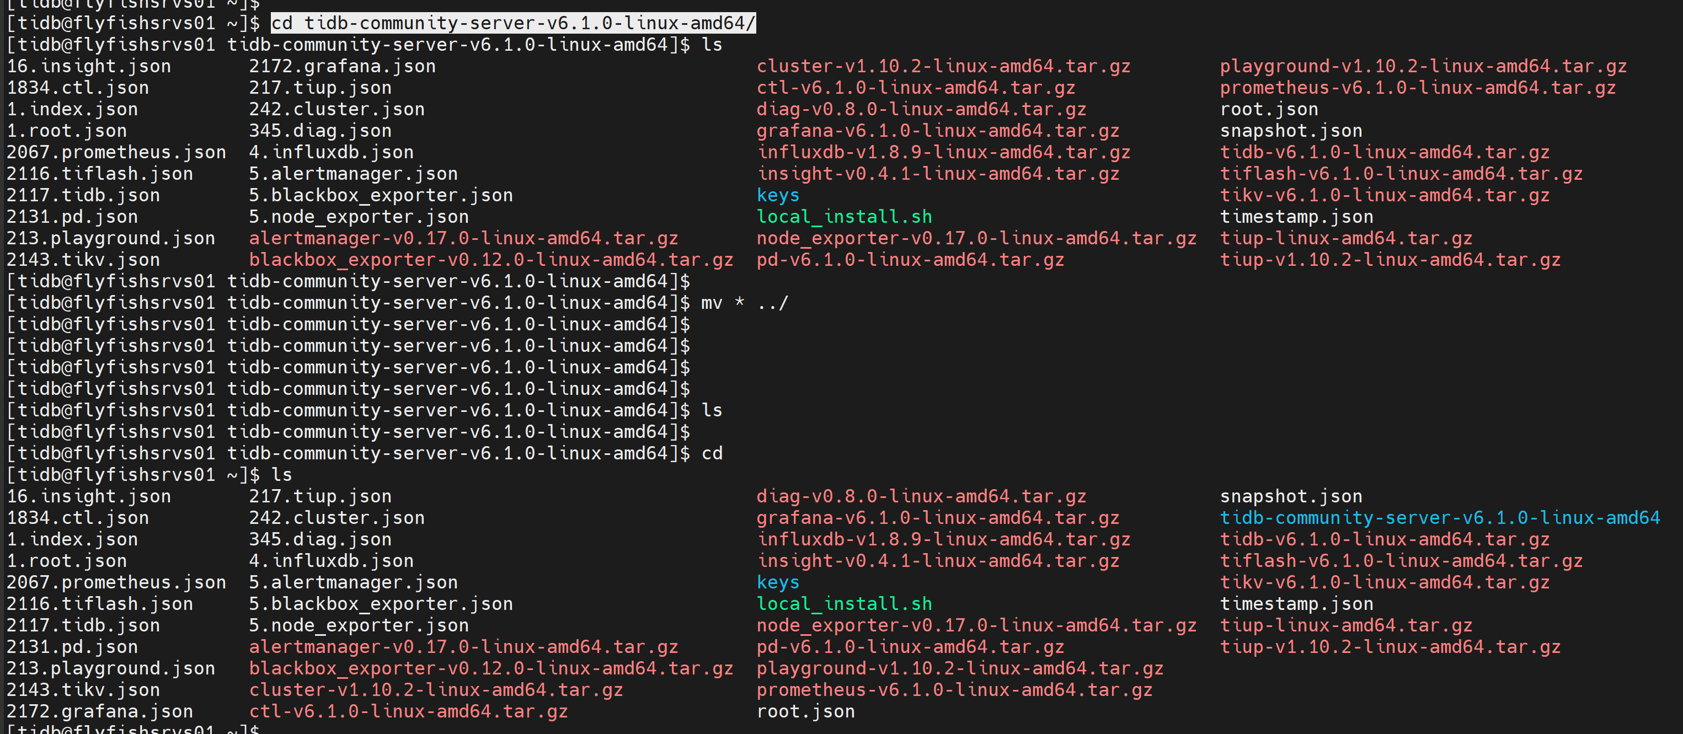Click snapshot.json in the first ls output

coord(1291,131)
